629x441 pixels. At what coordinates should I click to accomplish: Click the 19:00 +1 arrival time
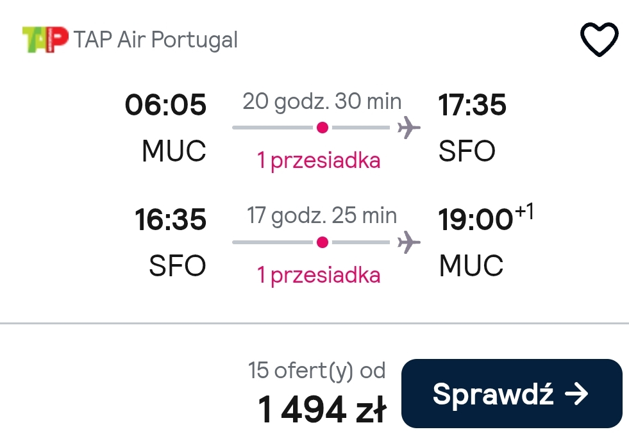click(486, 218)
